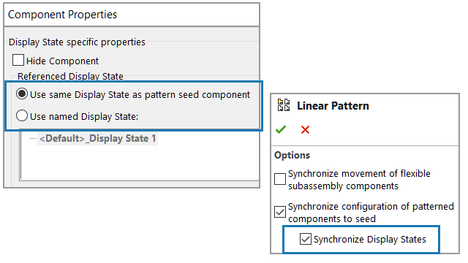Viewport: 468px width, 263px height.
Task: Click the Referenced Display State group label
Action: click(x=70, y=76)
